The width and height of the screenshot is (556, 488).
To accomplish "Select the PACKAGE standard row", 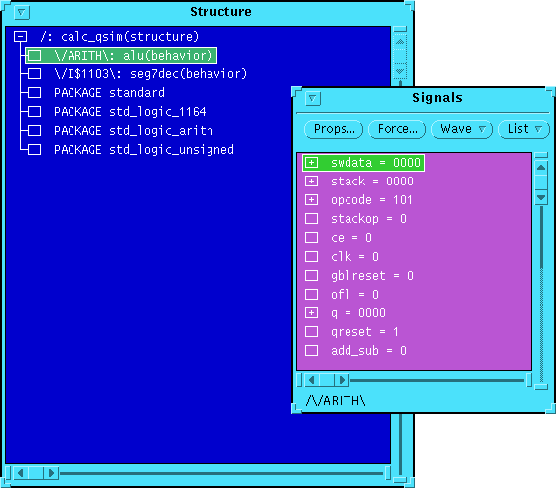I will 109,93.
